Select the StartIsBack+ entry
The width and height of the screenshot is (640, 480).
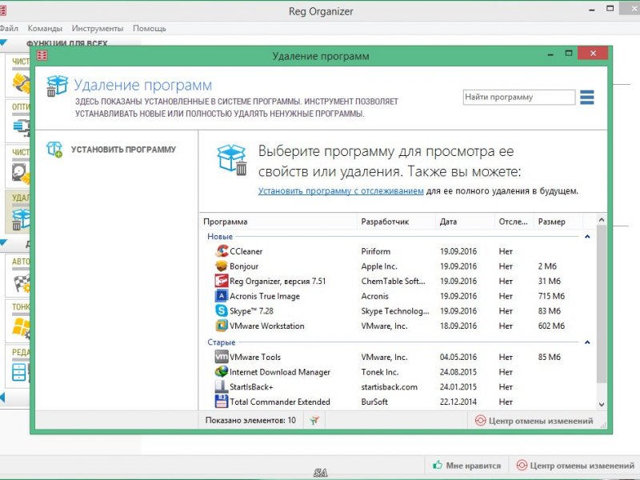click(x=251, y=387)
